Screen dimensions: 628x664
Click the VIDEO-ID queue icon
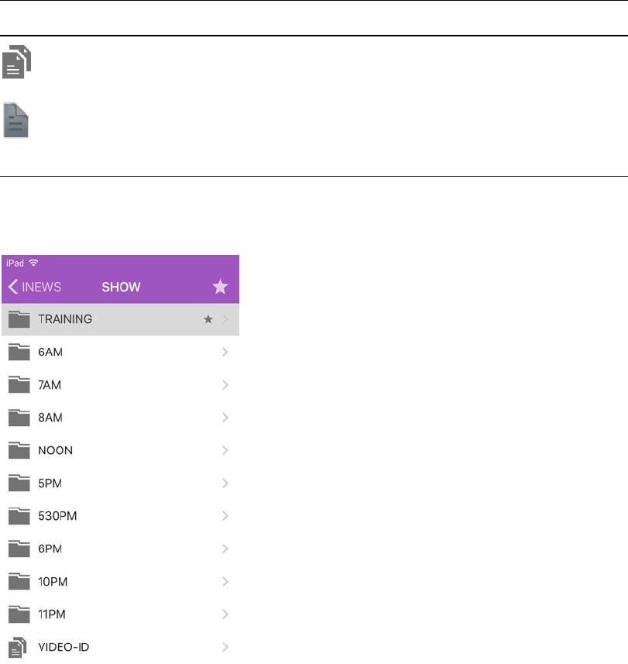click(19, 646)
